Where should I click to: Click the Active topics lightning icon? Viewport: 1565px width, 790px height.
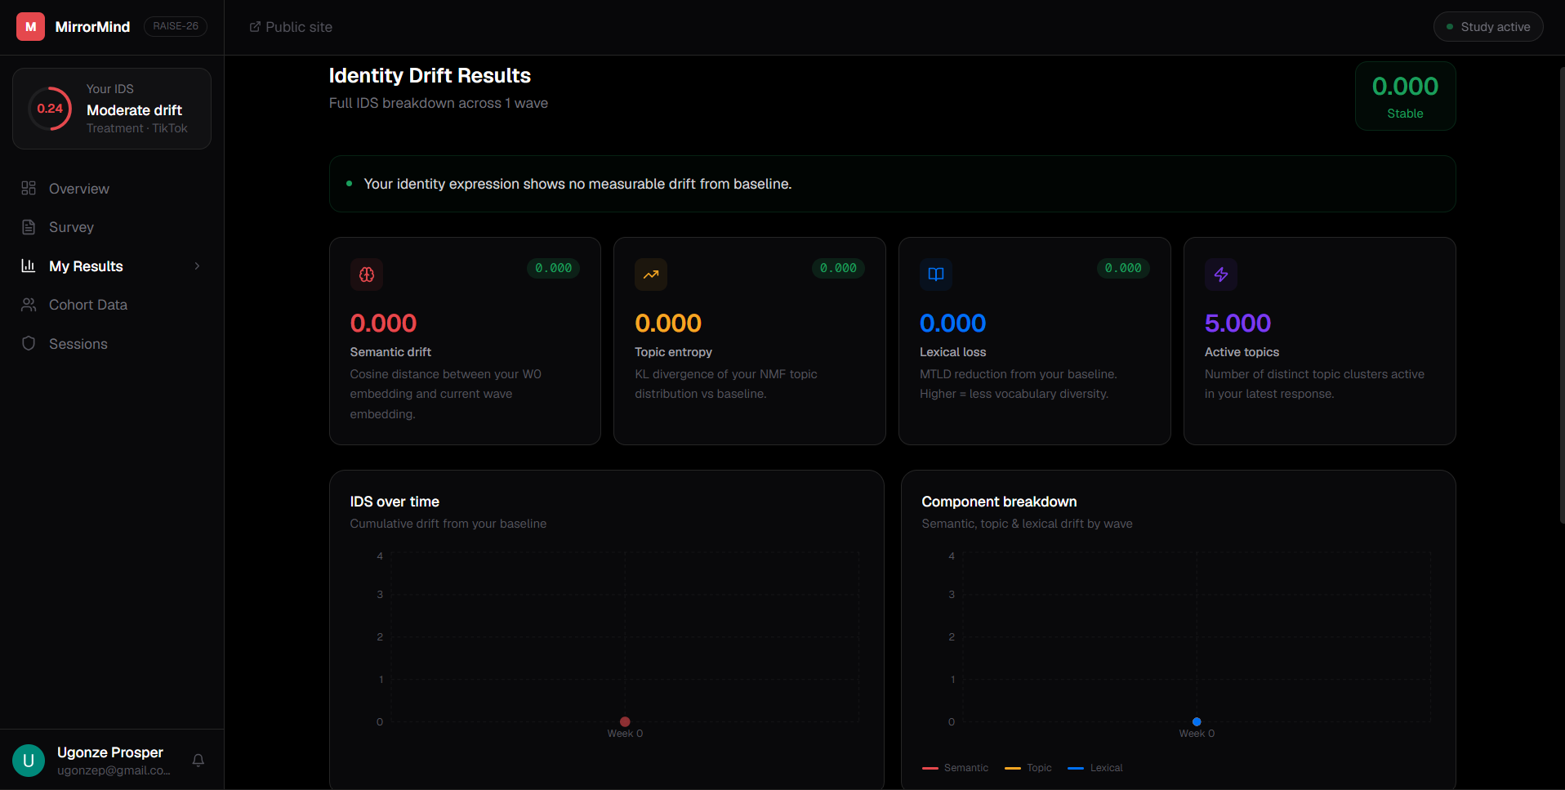click(1221, 274)
